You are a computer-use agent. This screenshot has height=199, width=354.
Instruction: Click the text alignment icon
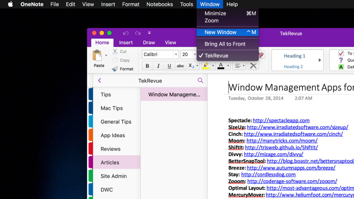(x=237, y=66)
